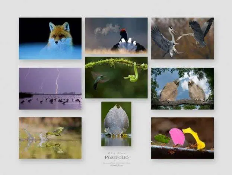Image resolution: width=232 pixels, height=175 pixels.
Task: Select the black grouse photo
Action: click(x=116, y=36)
